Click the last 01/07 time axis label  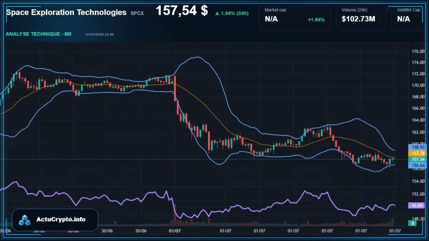click(395, 231)
